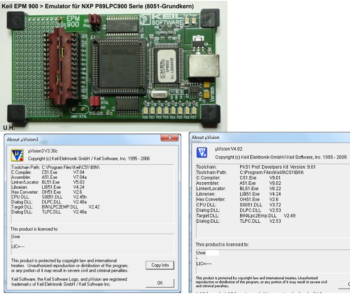Screen dimensions: 350x296
Task: Click the 'U.H.' caption text
Action: [9, 128]
